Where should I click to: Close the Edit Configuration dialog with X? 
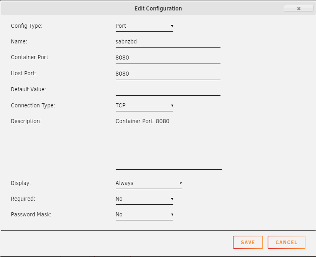pos(298,8)
